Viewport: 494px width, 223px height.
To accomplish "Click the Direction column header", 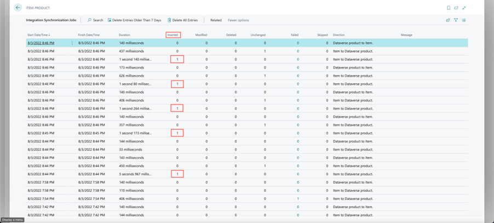I will [x=338, y=35].
